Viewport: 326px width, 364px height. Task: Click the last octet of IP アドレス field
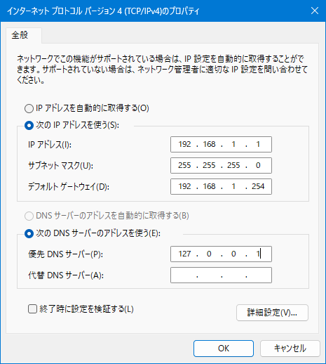pos(258,144)
